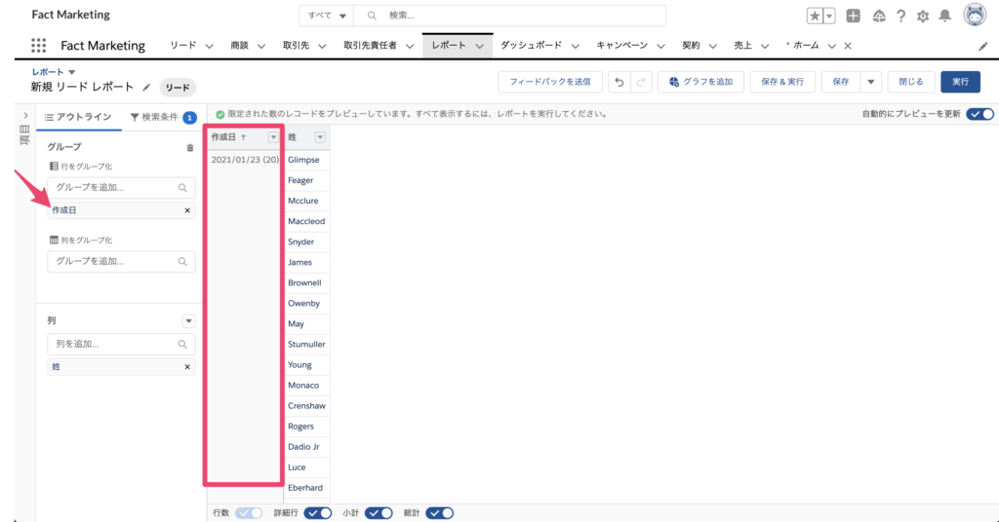Click search icon in column group field

[182, 261]
